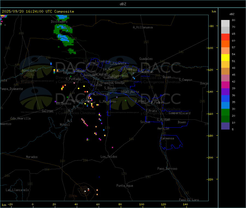
Task: Click the Agua_Toro label
Action: click(29, 71)
